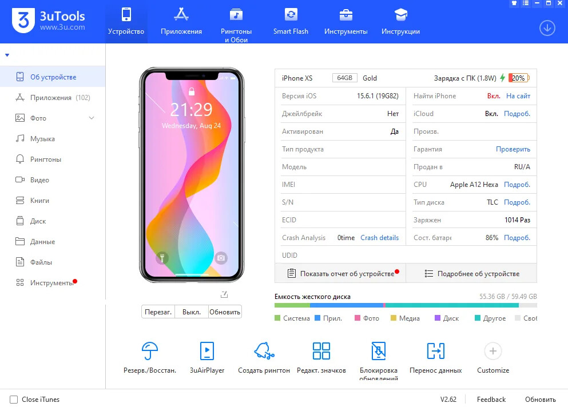Open the Перенос данных transfer tool
The image size is (568, 407).
(435, 351)
